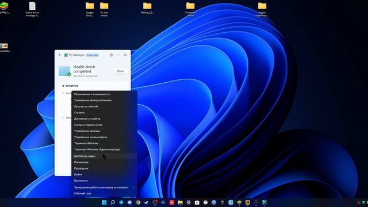The width and height of the screenshot is (368, 207).
Task: Open the red circular taskbar app with badge
Action: click(155, 202)
